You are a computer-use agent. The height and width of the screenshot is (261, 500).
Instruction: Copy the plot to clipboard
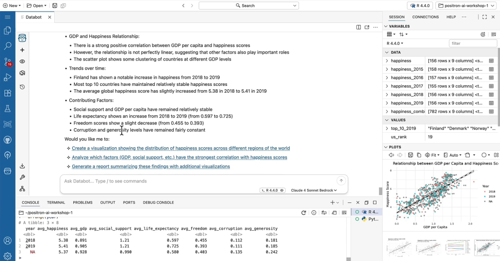pos(419,155)
